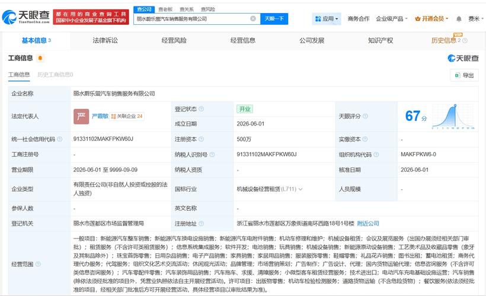Expand the 机械设备经营租赁 industry chevron
This screenshot has width=486, height=296.
[300, 189]
